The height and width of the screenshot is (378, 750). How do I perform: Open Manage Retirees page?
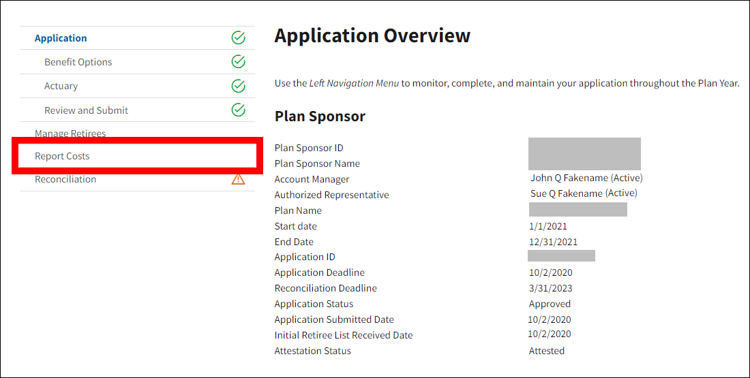click(70, 133)
